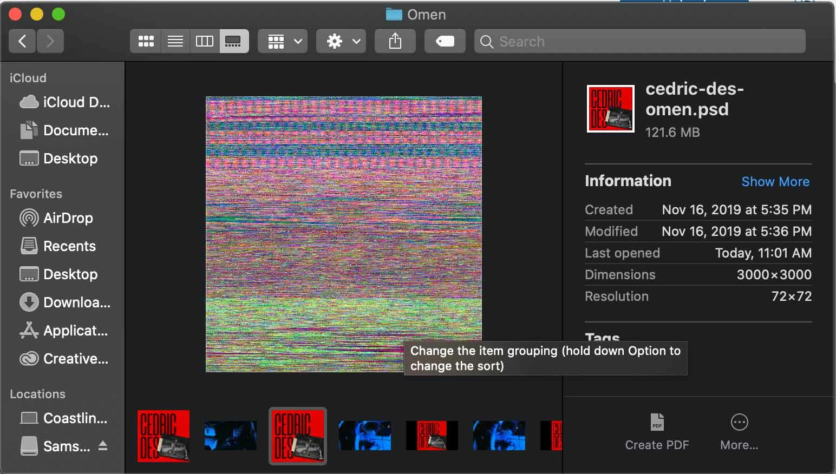Switch to gallery view
This screenshot has width=836, height=474.
click(234, 41)
